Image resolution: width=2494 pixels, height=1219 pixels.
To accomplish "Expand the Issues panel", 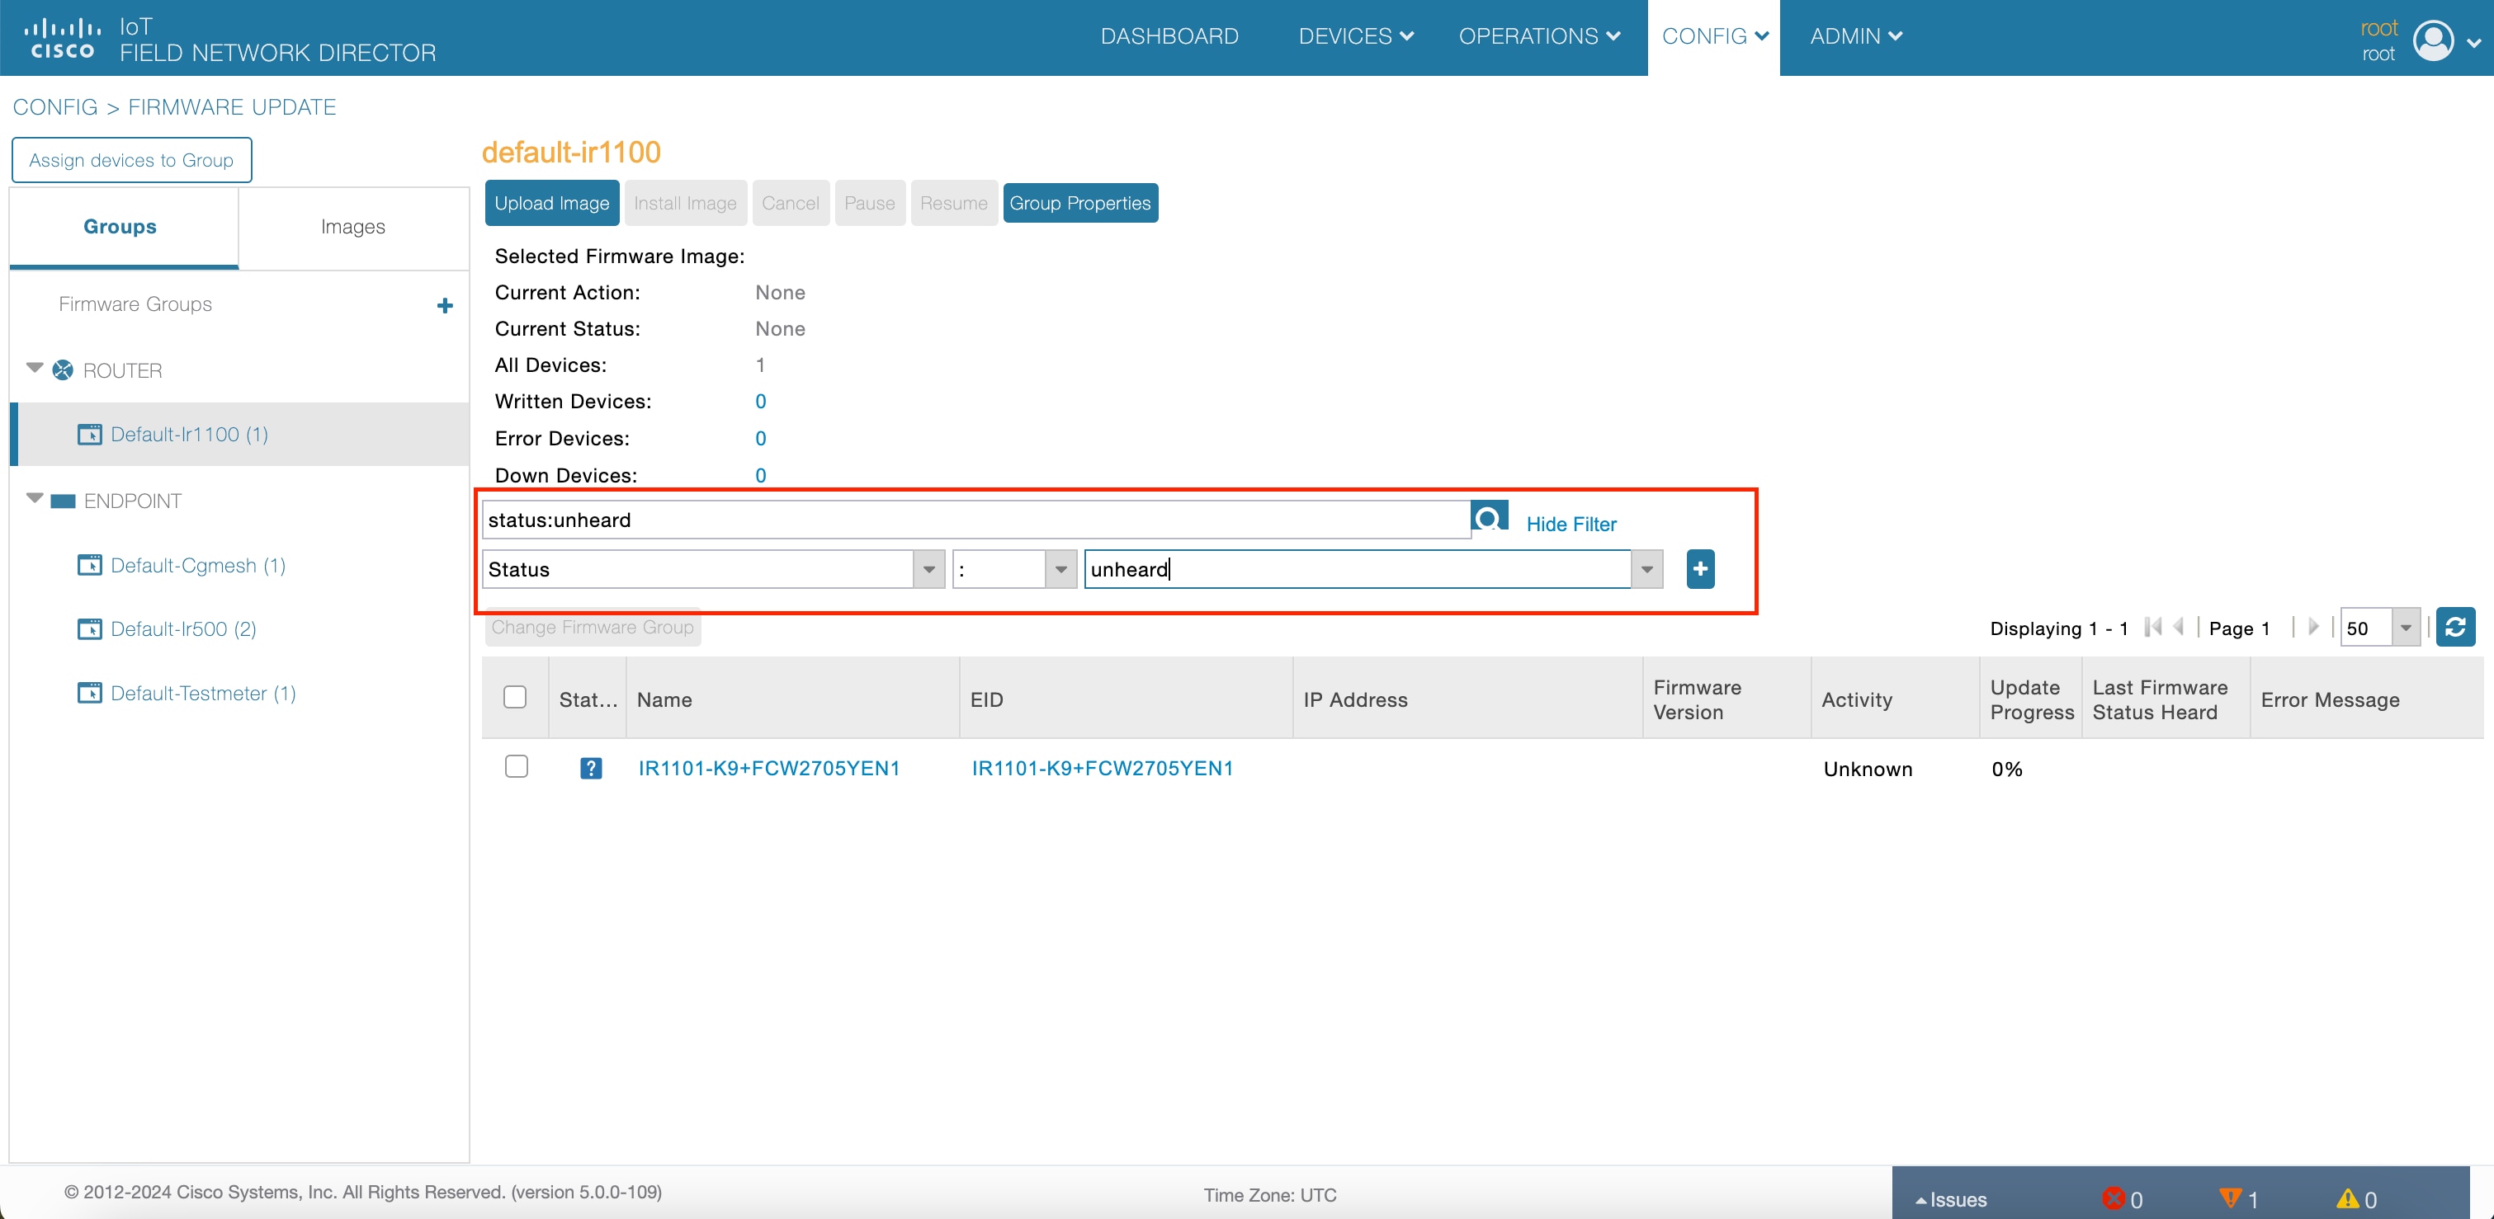I will click(1951, 1198).
